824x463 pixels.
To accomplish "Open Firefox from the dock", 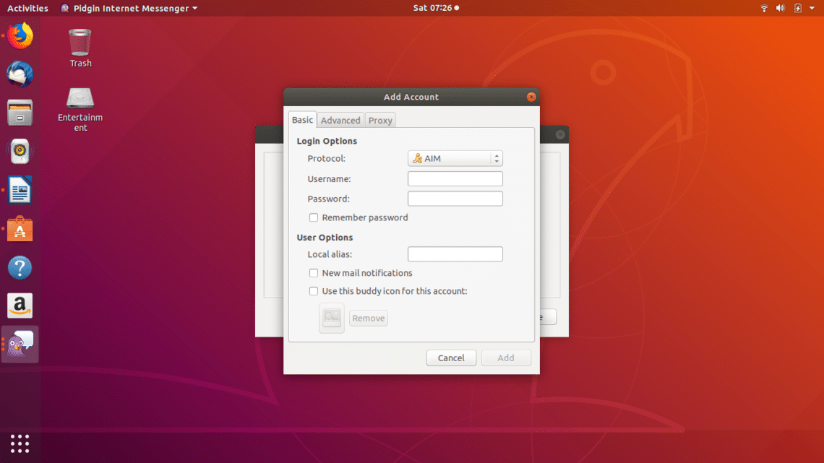I will click(x=20, y=35).
